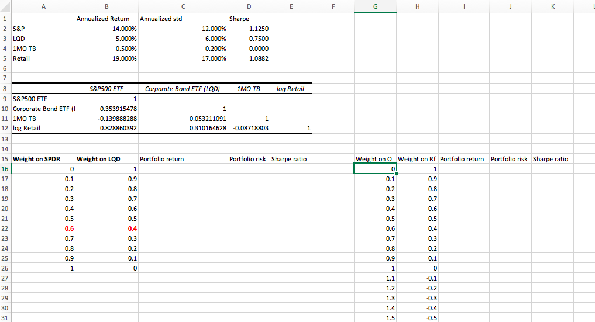Select row 8 header
Screen dimensions: 595x322
5,89
